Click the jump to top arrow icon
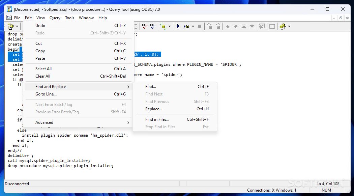This screenshot has width=354, height=196. (244, 26)
